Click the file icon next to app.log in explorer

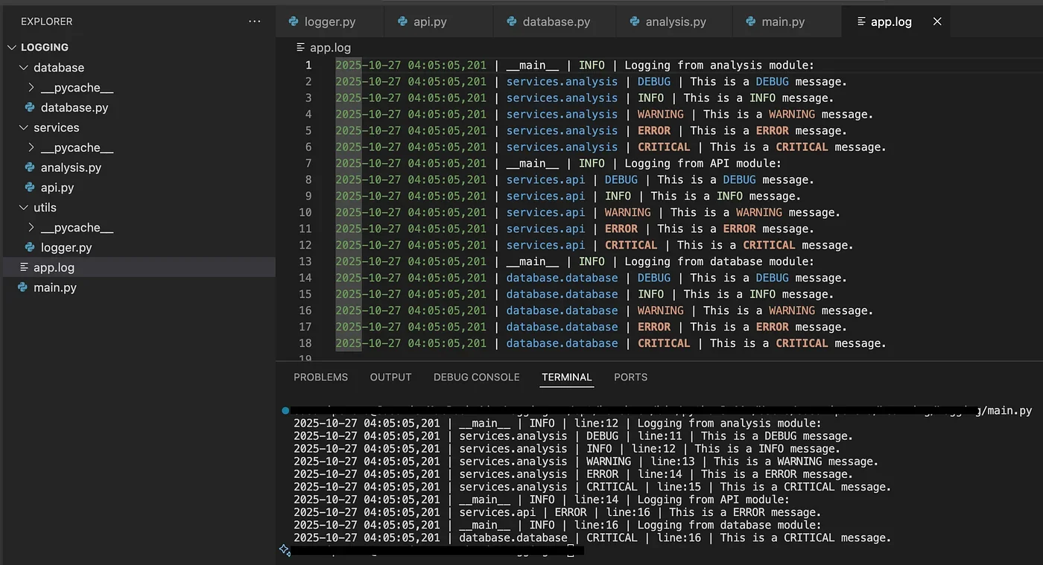[24, 267]
